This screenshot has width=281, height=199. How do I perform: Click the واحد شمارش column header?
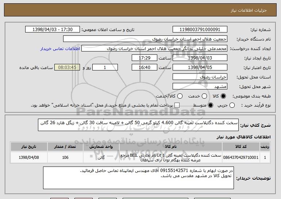pos(101,147)
